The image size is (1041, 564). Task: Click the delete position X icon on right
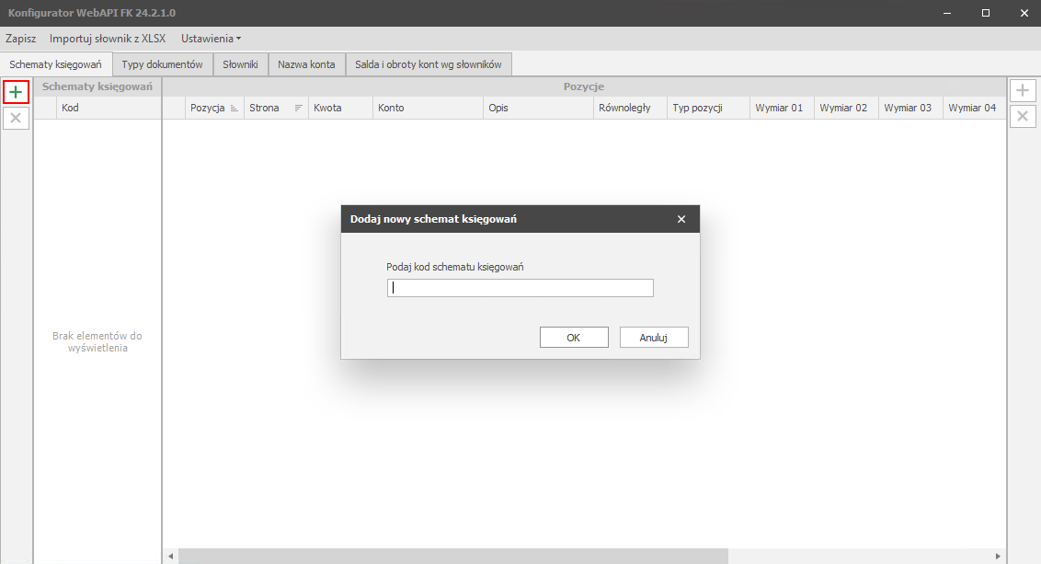pyautogui.click(x=1022, y=116)
